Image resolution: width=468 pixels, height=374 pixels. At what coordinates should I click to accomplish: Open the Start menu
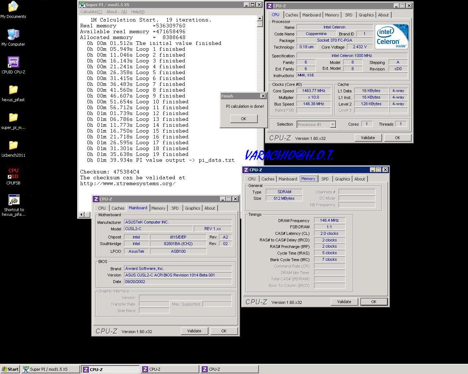pyautogui.click(x=10, y=369)
